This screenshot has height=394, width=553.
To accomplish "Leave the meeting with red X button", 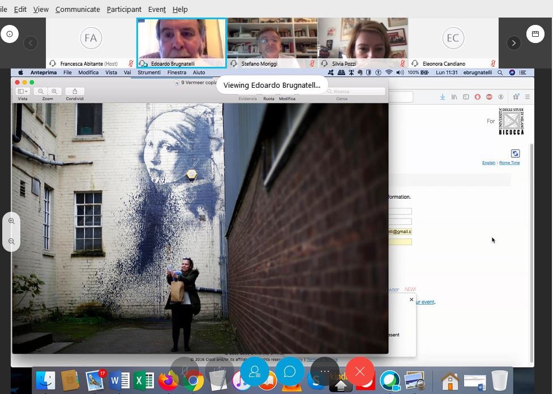I will 360,371.
